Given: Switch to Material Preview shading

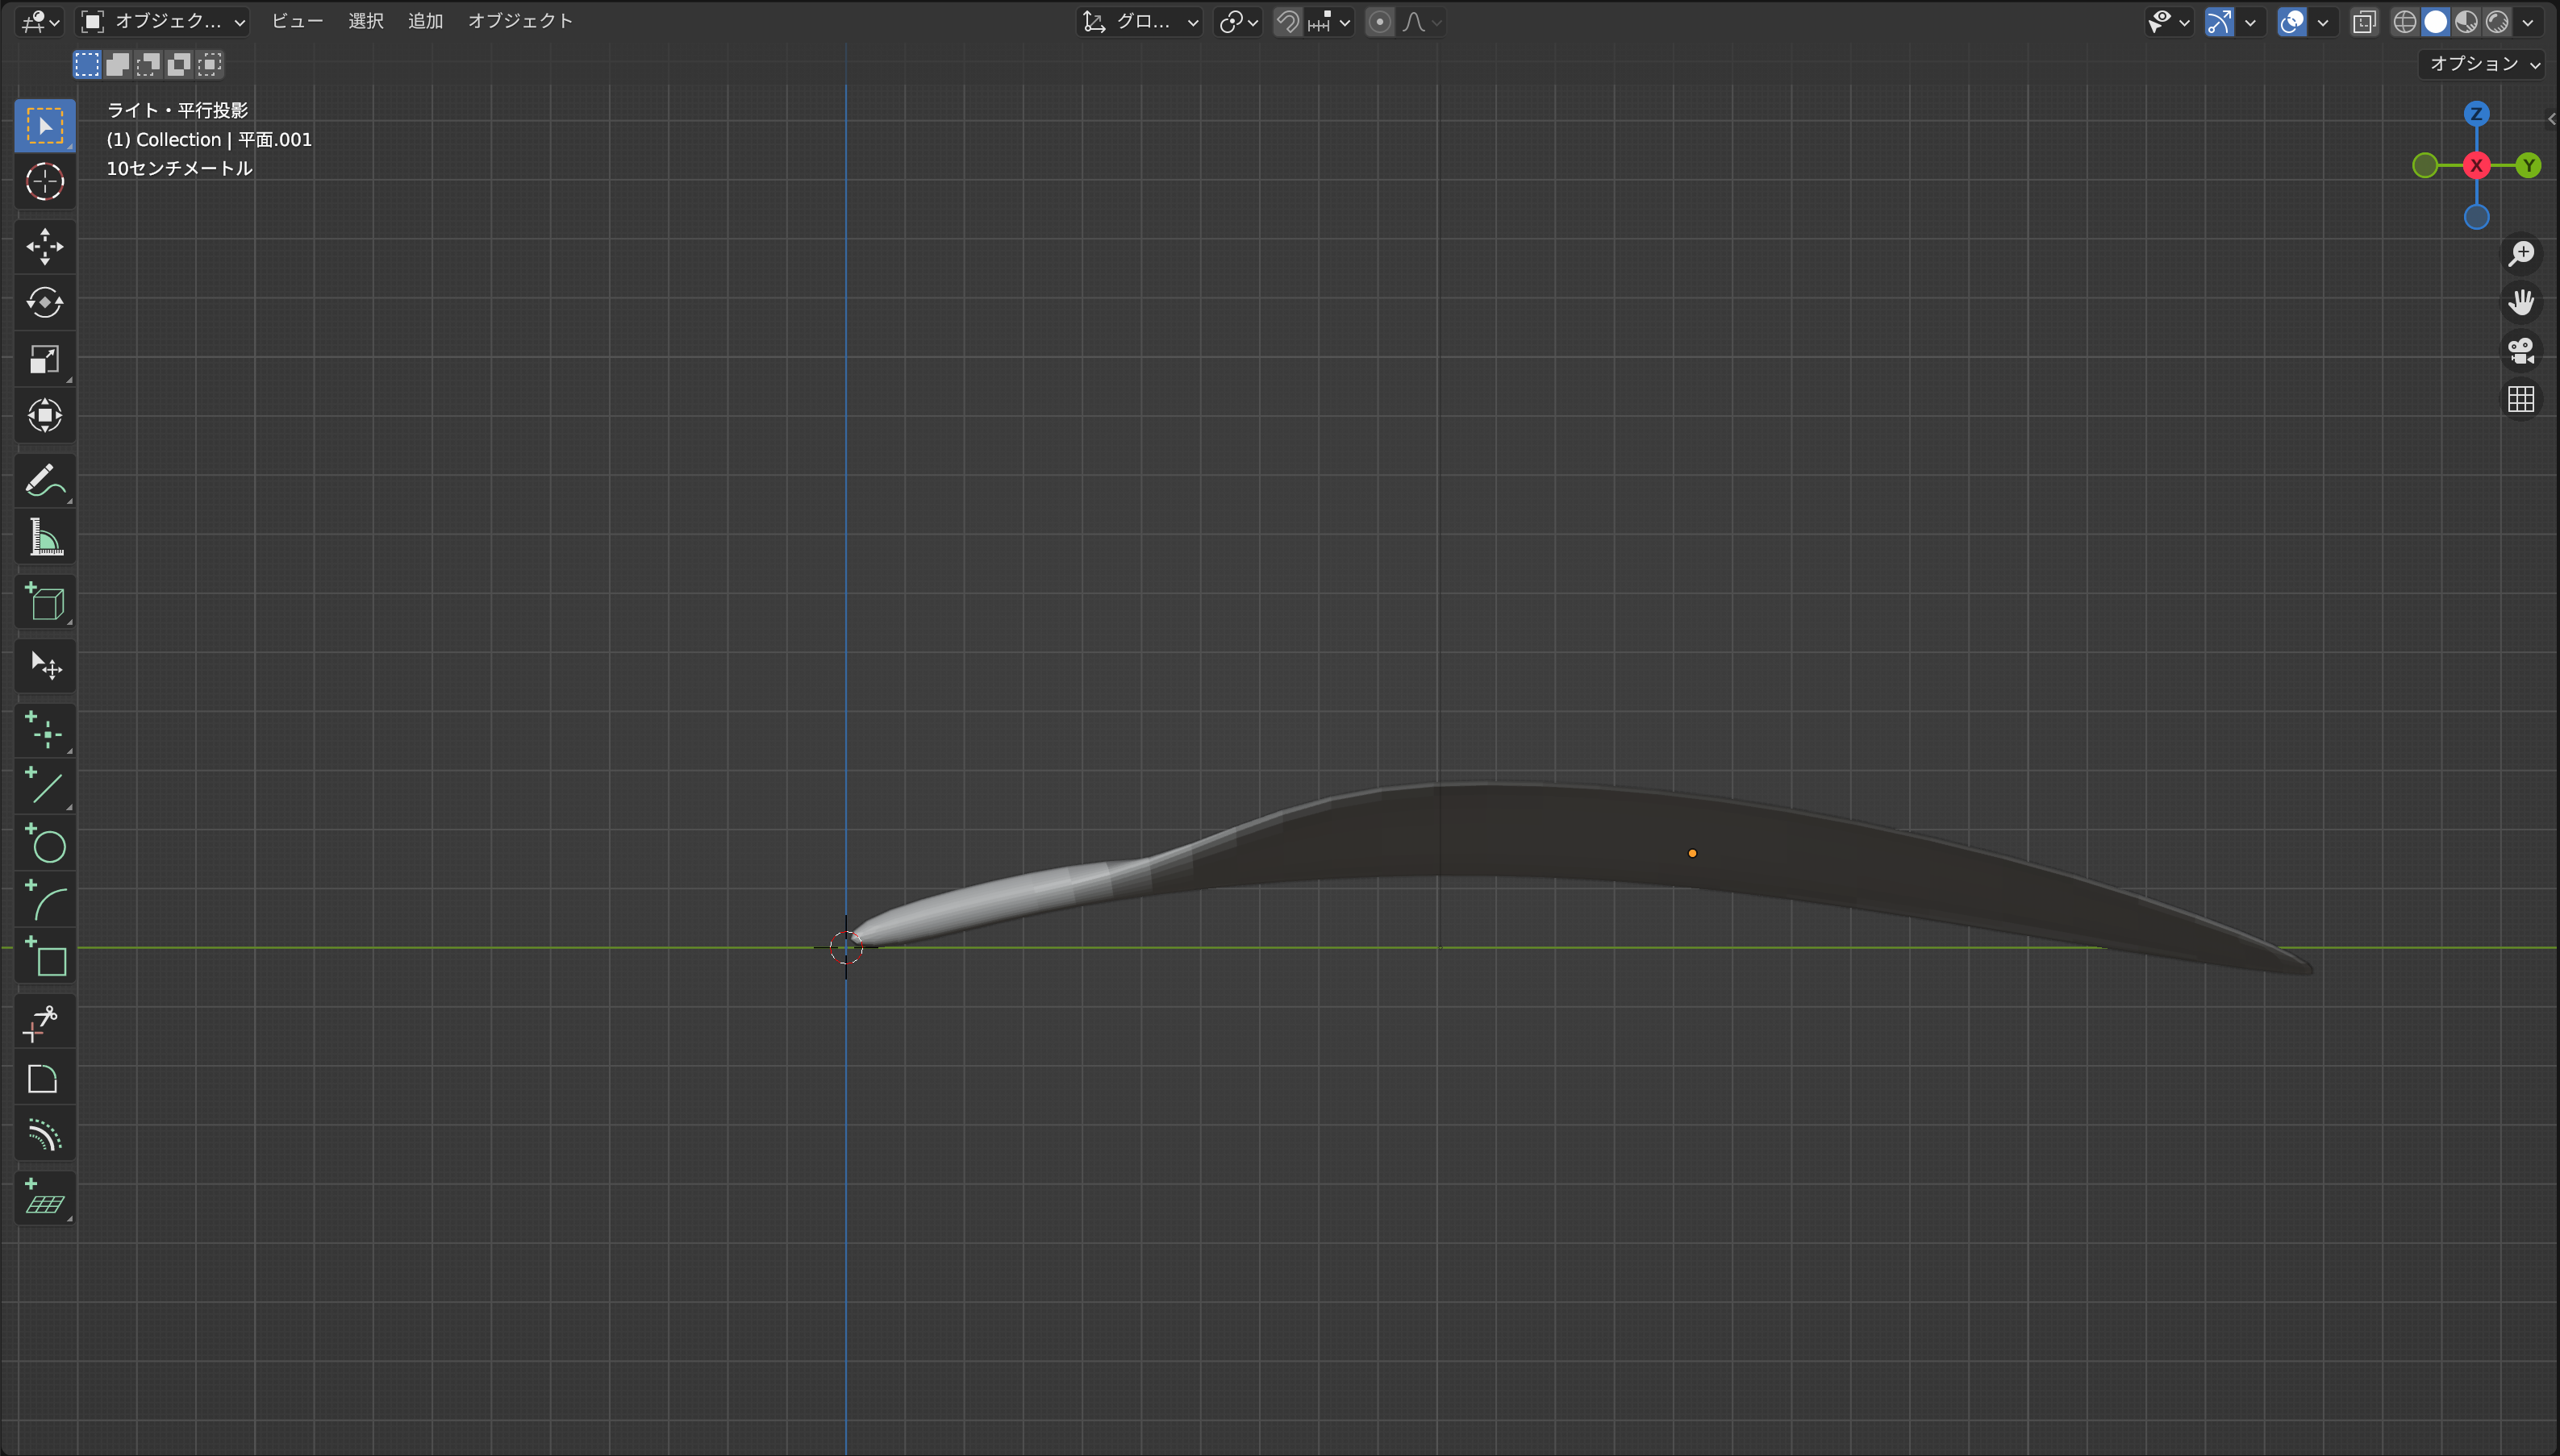Looking at the screenshot, I should (2467, 22).
